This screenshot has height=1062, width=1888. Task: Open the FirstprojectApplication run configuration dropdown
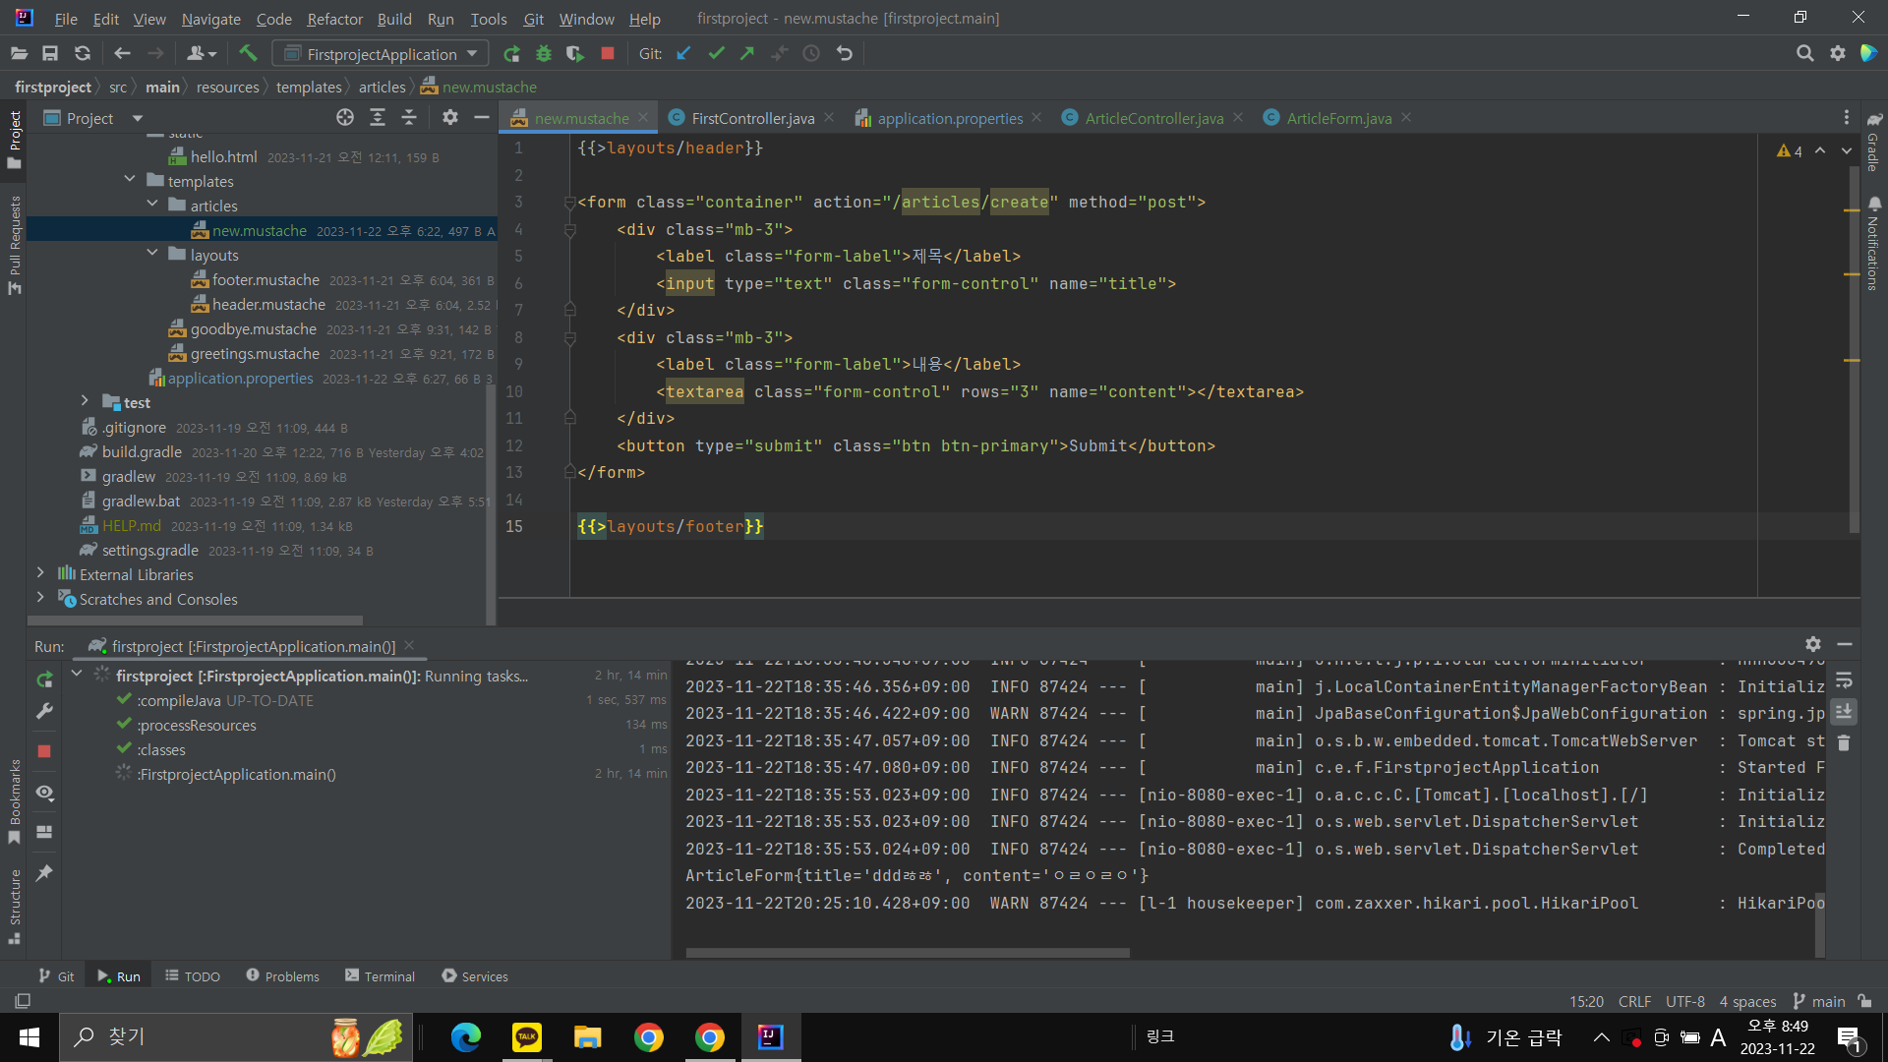[x=381, y=53]
